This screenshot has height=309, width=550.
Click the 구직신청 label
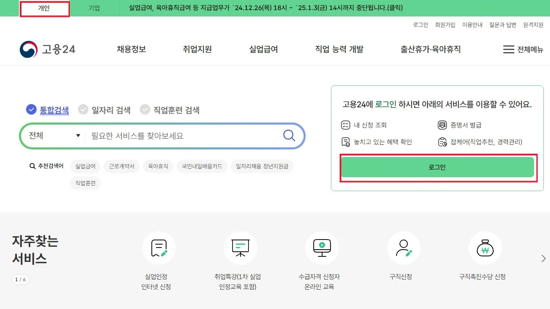coord(401,277)
